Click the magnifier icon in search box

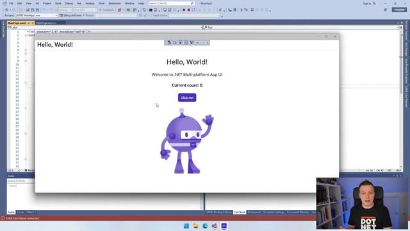coord(192,3)
